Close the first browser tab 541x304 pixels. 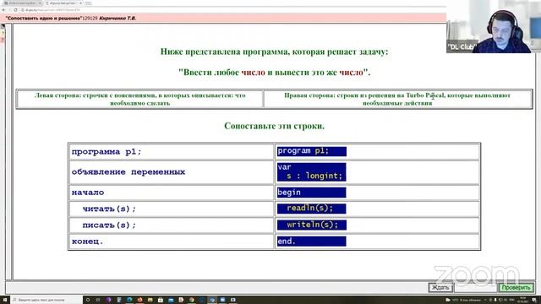coord(40,3)
